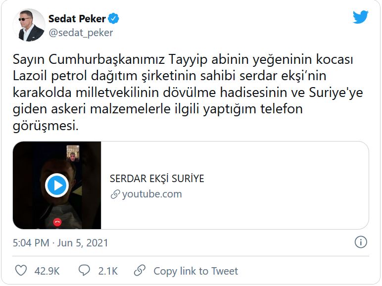Image resolution: width=382 pixels, height=286 pixels.
Task: Click the 2.1K replies count
Action: (108, 271)
